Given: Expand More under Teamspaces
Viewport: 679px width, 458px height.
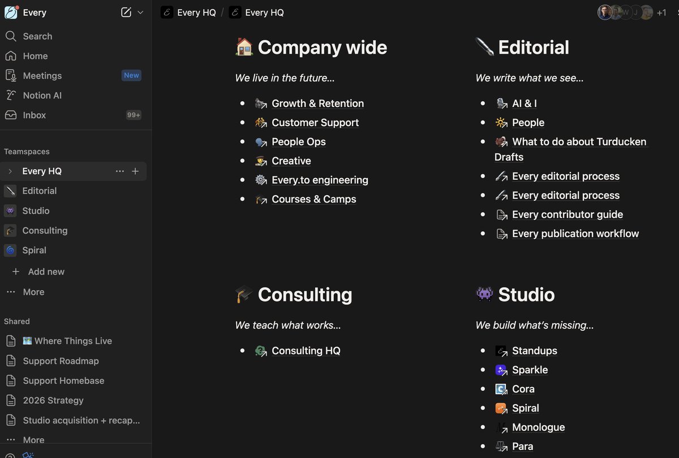Looking at the screenshot, I should click(x=33, y=292).
